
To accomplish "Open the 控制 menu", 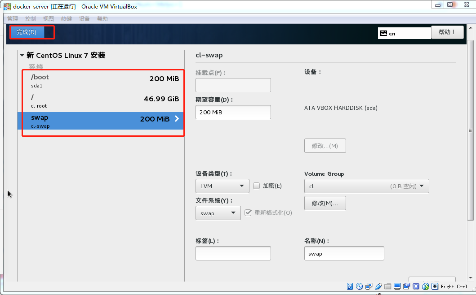I will (x=31, y=19).
